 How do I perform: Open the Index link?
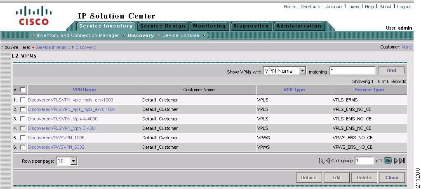(354, 7)
